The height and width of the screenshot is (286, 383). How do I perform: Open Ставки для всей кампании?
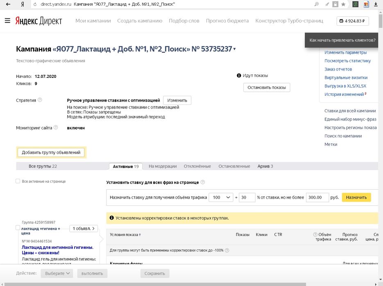point(350,111)
